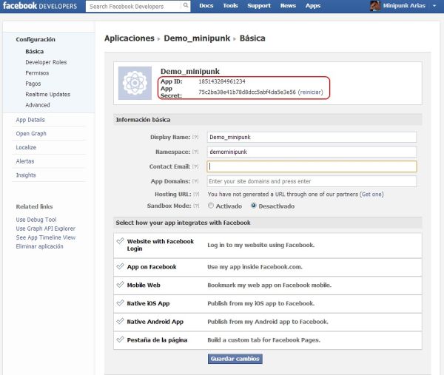The image size is (444, 375).
Task: Open Localize in the sidebar
Action: point(26,147)
